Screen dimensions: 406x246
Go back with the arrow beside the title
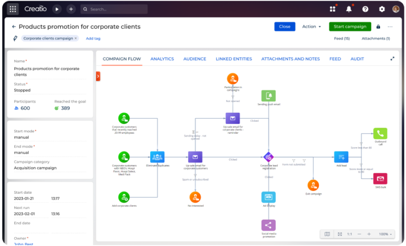pyautogui.click(x=14, y=26)
